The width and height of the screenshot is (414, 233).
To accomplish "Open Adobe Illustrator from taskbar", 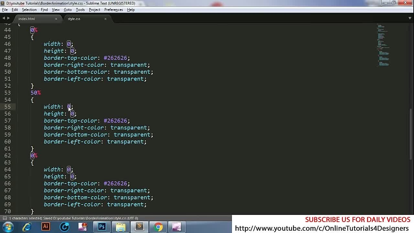I will (x=46, y=227).
